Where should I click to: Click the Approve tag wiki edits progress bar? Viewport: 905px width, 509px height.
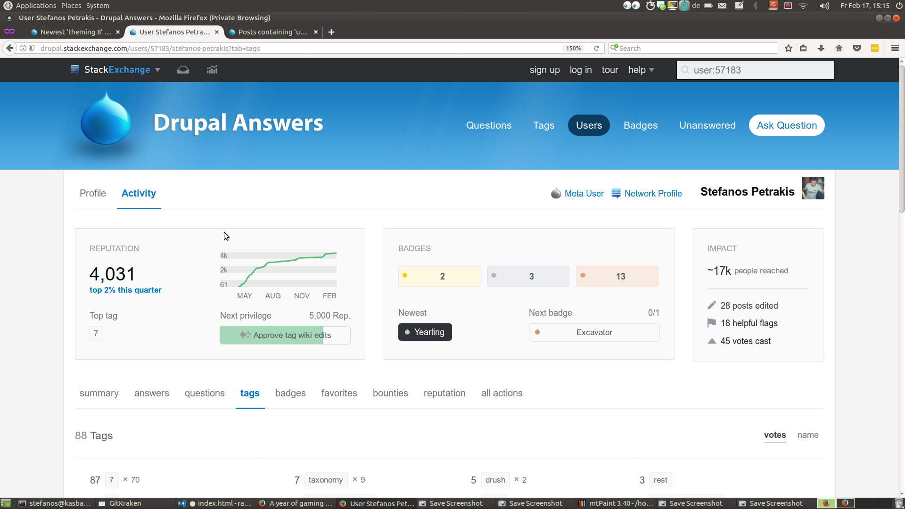[x=285, y=335]
